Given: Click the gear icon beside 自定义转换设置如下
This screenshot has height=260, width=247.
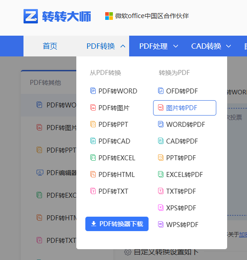Looking at the screenshot, I should [128, 252].
